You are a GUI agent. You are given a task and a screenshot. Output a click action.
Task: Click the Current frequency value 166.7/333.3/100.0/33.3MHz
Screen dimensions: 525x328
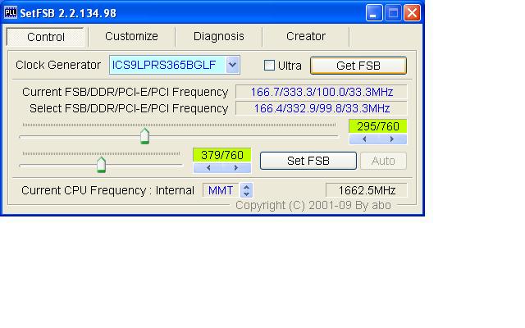coord(322,92)
